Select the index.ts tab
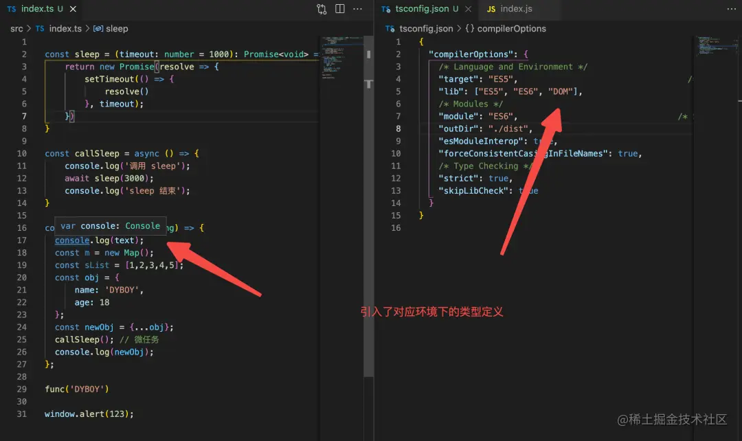Image resolution: width=742 pixels, height=441 pixels. (x=41, y=9)
